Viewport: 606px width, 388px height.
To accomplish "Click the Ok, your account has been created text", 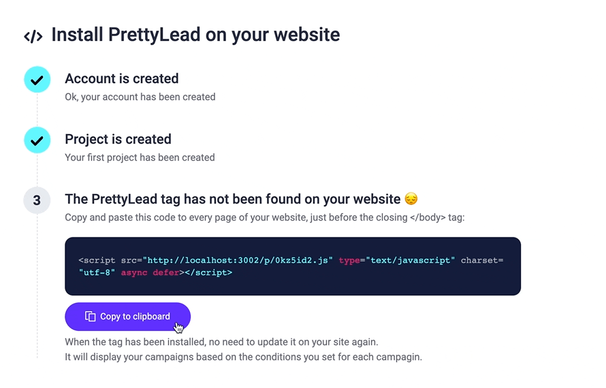I will click(x=140, y=97).
